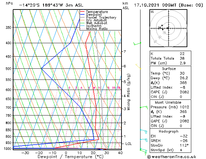This screenshot has width=206, height=159.
Task: Click the StmDir value 112°
Action: pyautogui.click(x=184, y=146)
